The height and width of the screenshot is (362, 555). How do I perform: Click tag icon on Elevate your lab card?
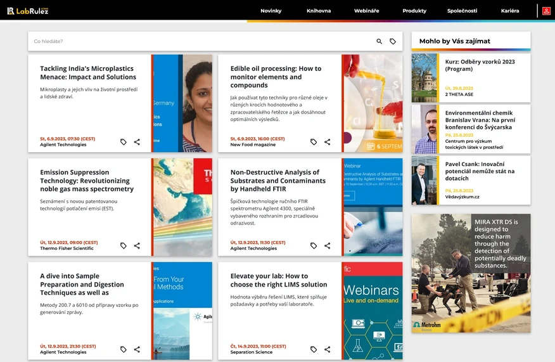point(314,349)
